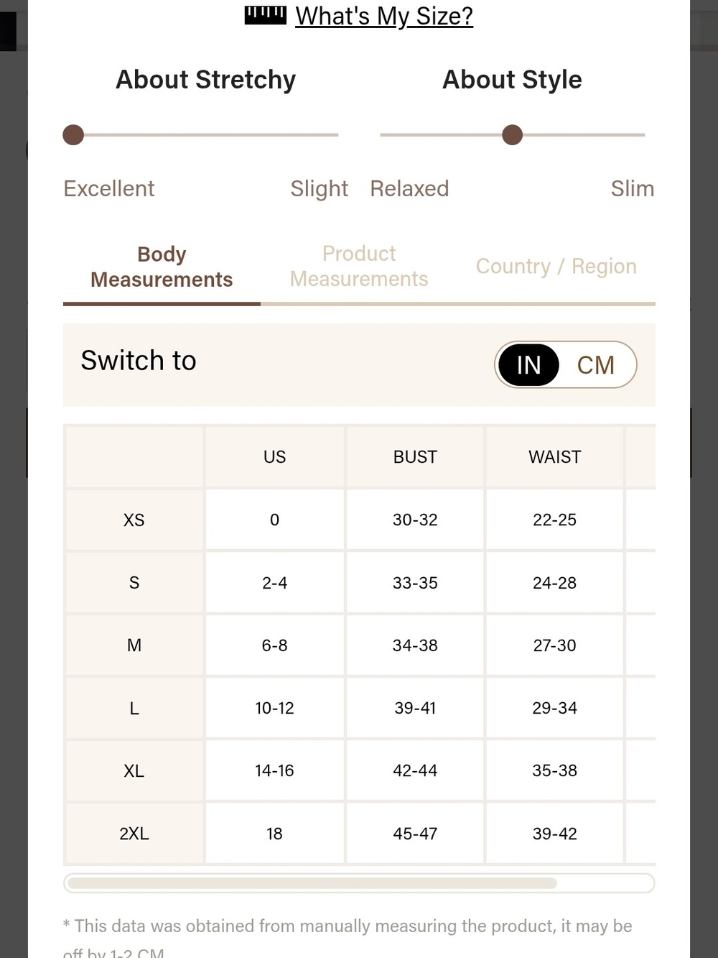Click the About Style slider handle

coord(512,134)
